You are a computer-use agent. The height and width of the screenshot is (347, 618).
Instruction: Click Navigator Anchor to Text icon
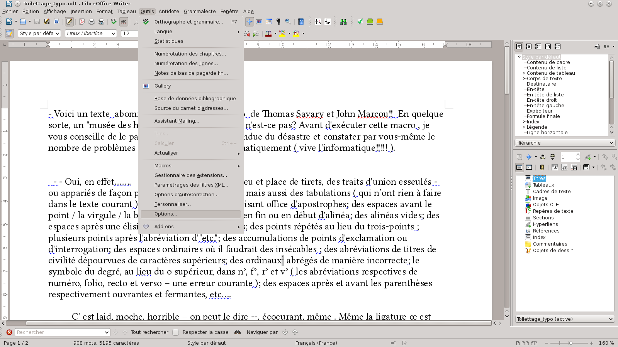click(574, 167)
